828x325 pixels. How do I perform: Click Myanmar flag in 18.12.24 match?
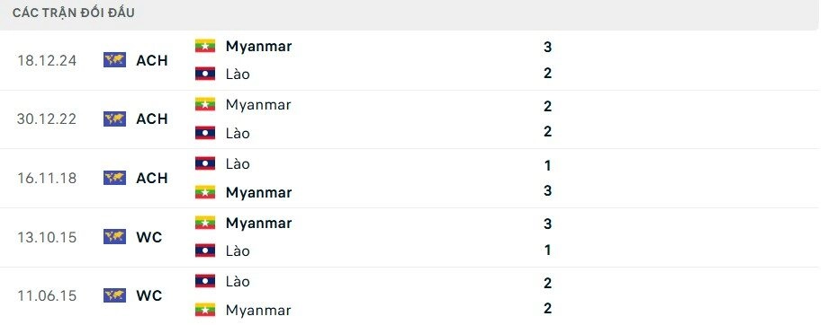[205, 46]
